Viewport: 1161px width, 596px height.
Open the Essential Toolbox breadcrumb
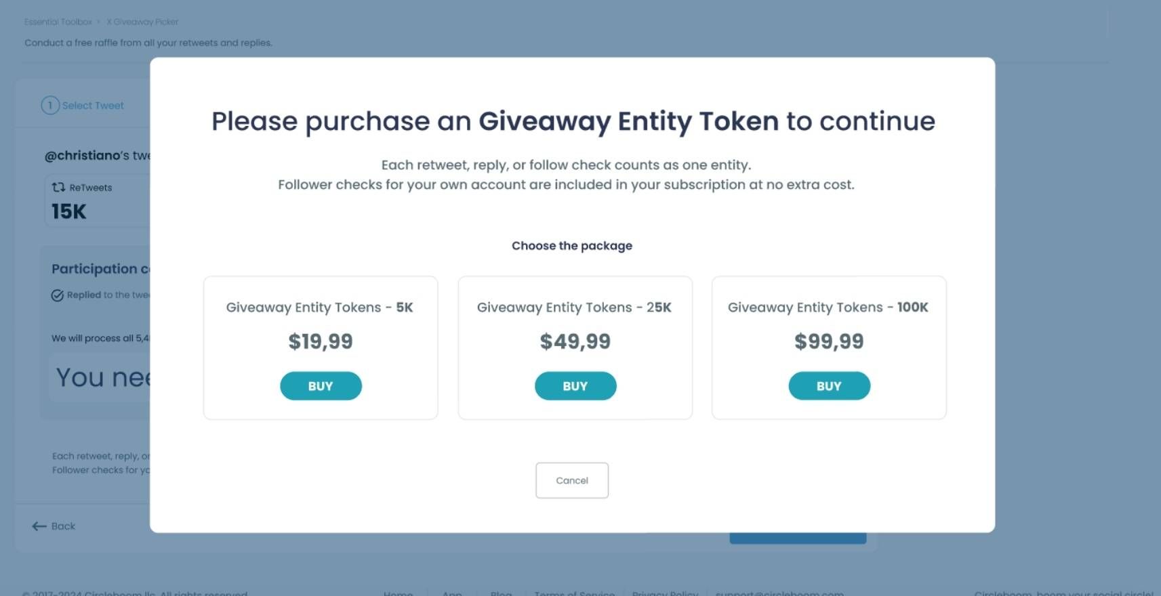click(x=58, y=22)
